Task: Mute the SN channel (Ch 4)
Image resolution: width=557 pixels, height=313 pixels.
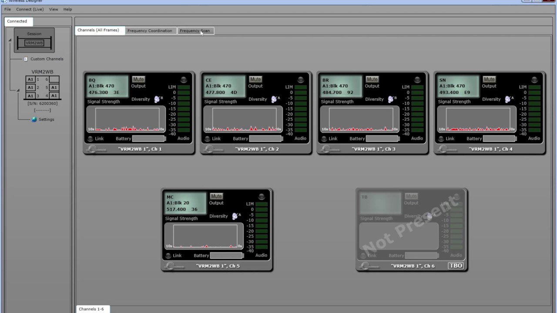Action: (x=489, y=80)
